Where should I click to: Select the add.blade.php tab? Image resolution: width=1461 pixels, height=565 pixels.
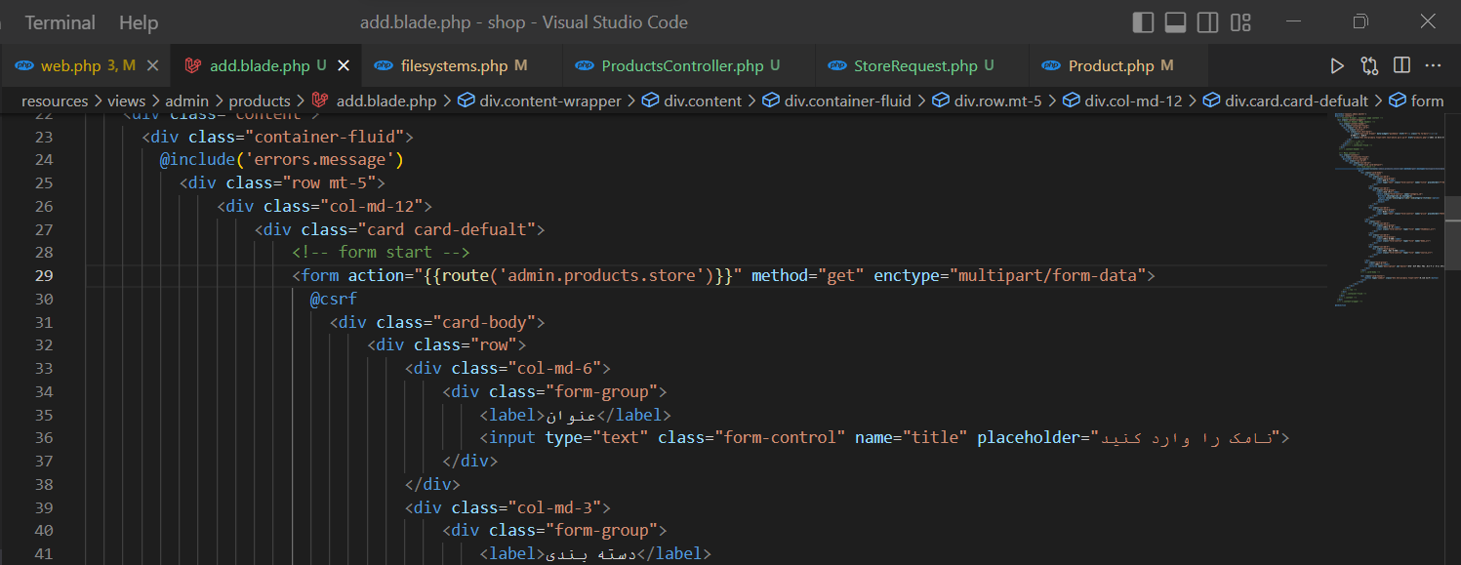tap(260, 66)
